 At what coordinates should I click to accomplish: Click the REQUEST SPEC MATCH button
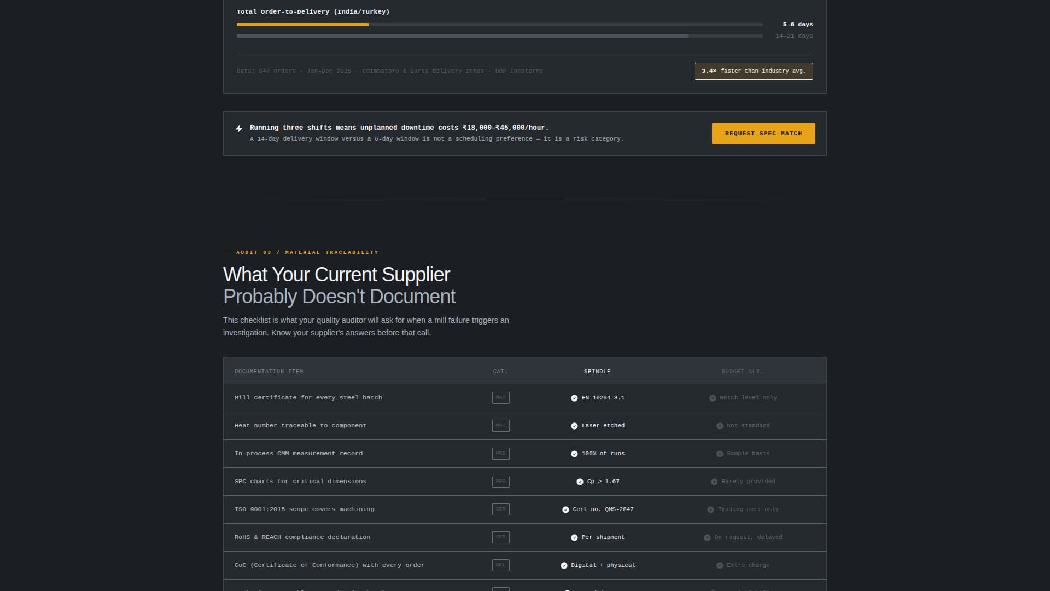pyautogui.click(x=763, y=133)
